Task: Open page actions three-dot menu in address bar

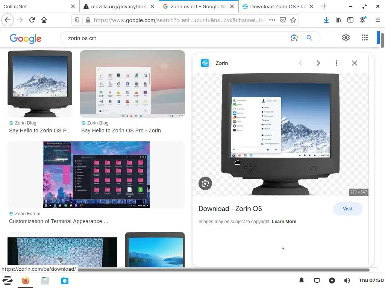Action: coord(272,20)
